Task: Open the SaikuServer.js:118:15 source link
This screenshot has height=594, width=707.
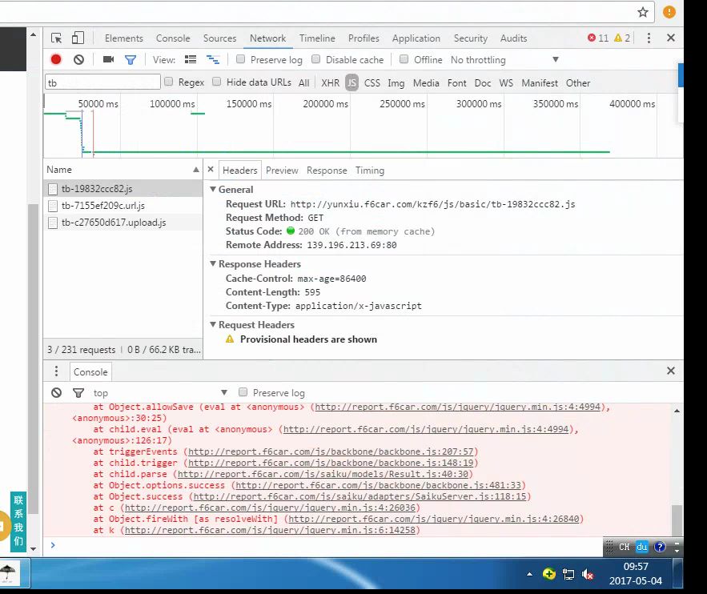Action: coord(360,496)
